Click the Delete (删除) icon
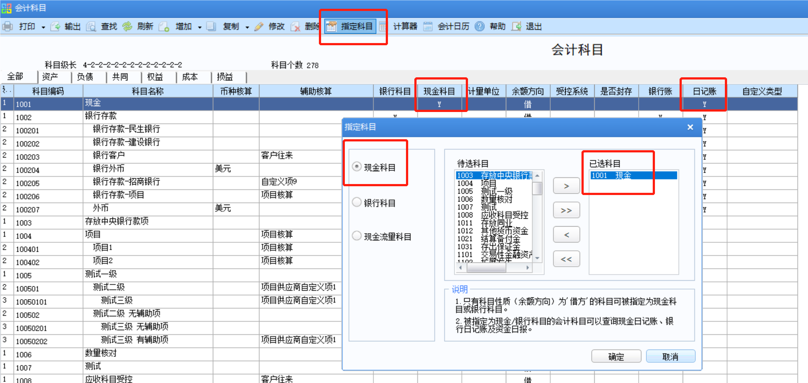808x383 pixels. tap(296, 26)
